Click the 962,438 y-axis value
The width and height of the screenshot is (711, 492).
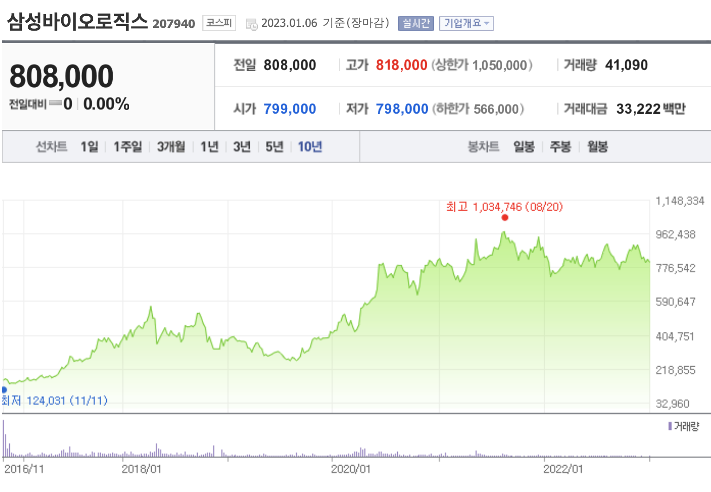click(x=676, y=234)
